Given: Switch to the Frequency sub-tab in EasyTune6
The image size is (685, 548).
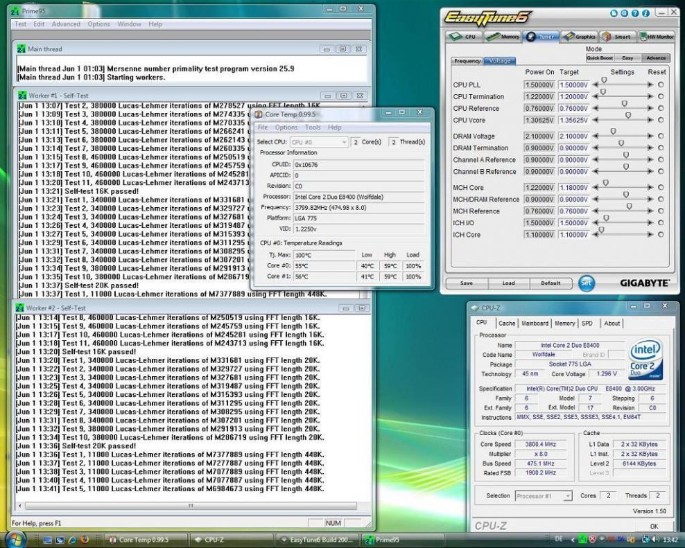Looking at the screenshot, I should tap(467, 61).
